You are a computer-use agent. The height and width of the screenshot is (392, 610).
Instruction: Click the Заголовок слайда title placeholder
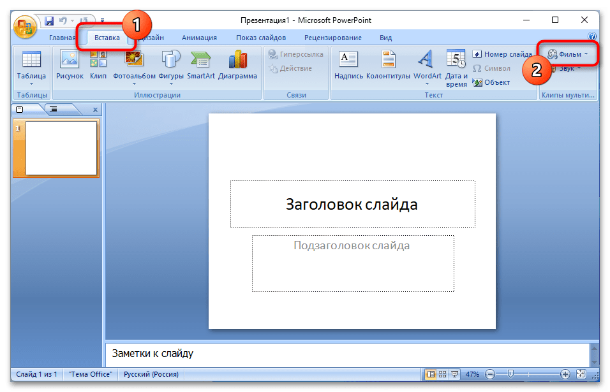tap(352, 204)
